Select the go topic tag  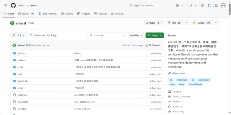click(171, 80)
